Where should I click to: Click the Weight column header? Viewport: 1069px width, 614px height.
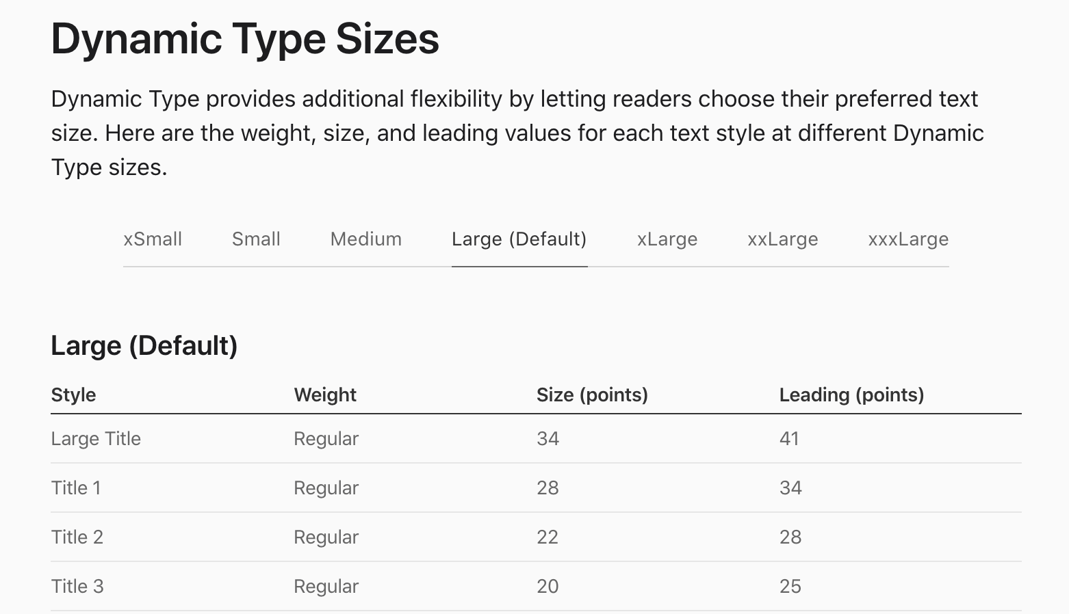[x=325, y=395]
